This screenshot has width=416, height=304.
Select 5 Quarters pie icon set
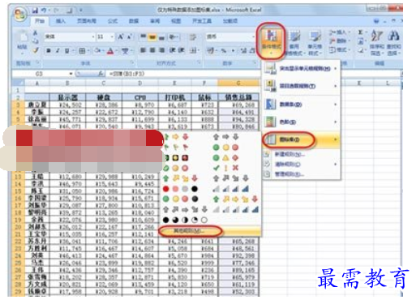point(185,220)
